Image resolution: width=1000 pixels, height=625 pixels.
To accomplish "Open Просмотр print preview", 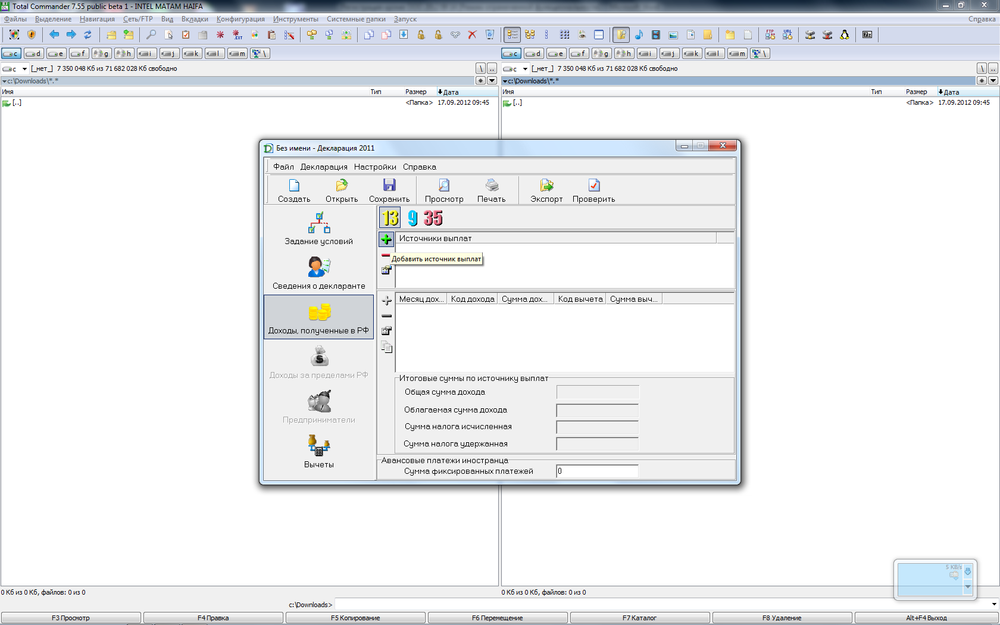I will [x=444, y=190].
